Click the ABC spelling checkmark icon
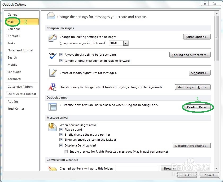 [53, 56]
